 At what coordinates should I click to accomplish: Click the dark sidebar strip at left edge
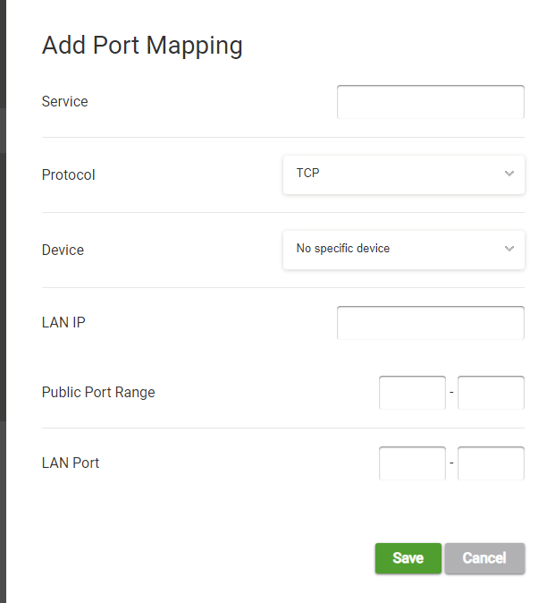click(x=3, y=301)
